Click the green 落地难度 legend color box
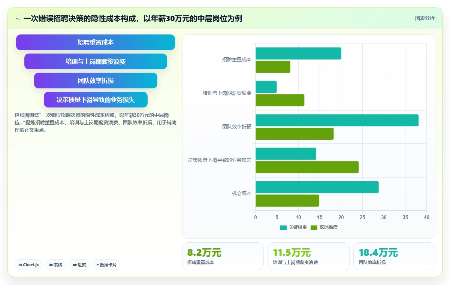The image size is (450, 285). click(x=314, y=227)
